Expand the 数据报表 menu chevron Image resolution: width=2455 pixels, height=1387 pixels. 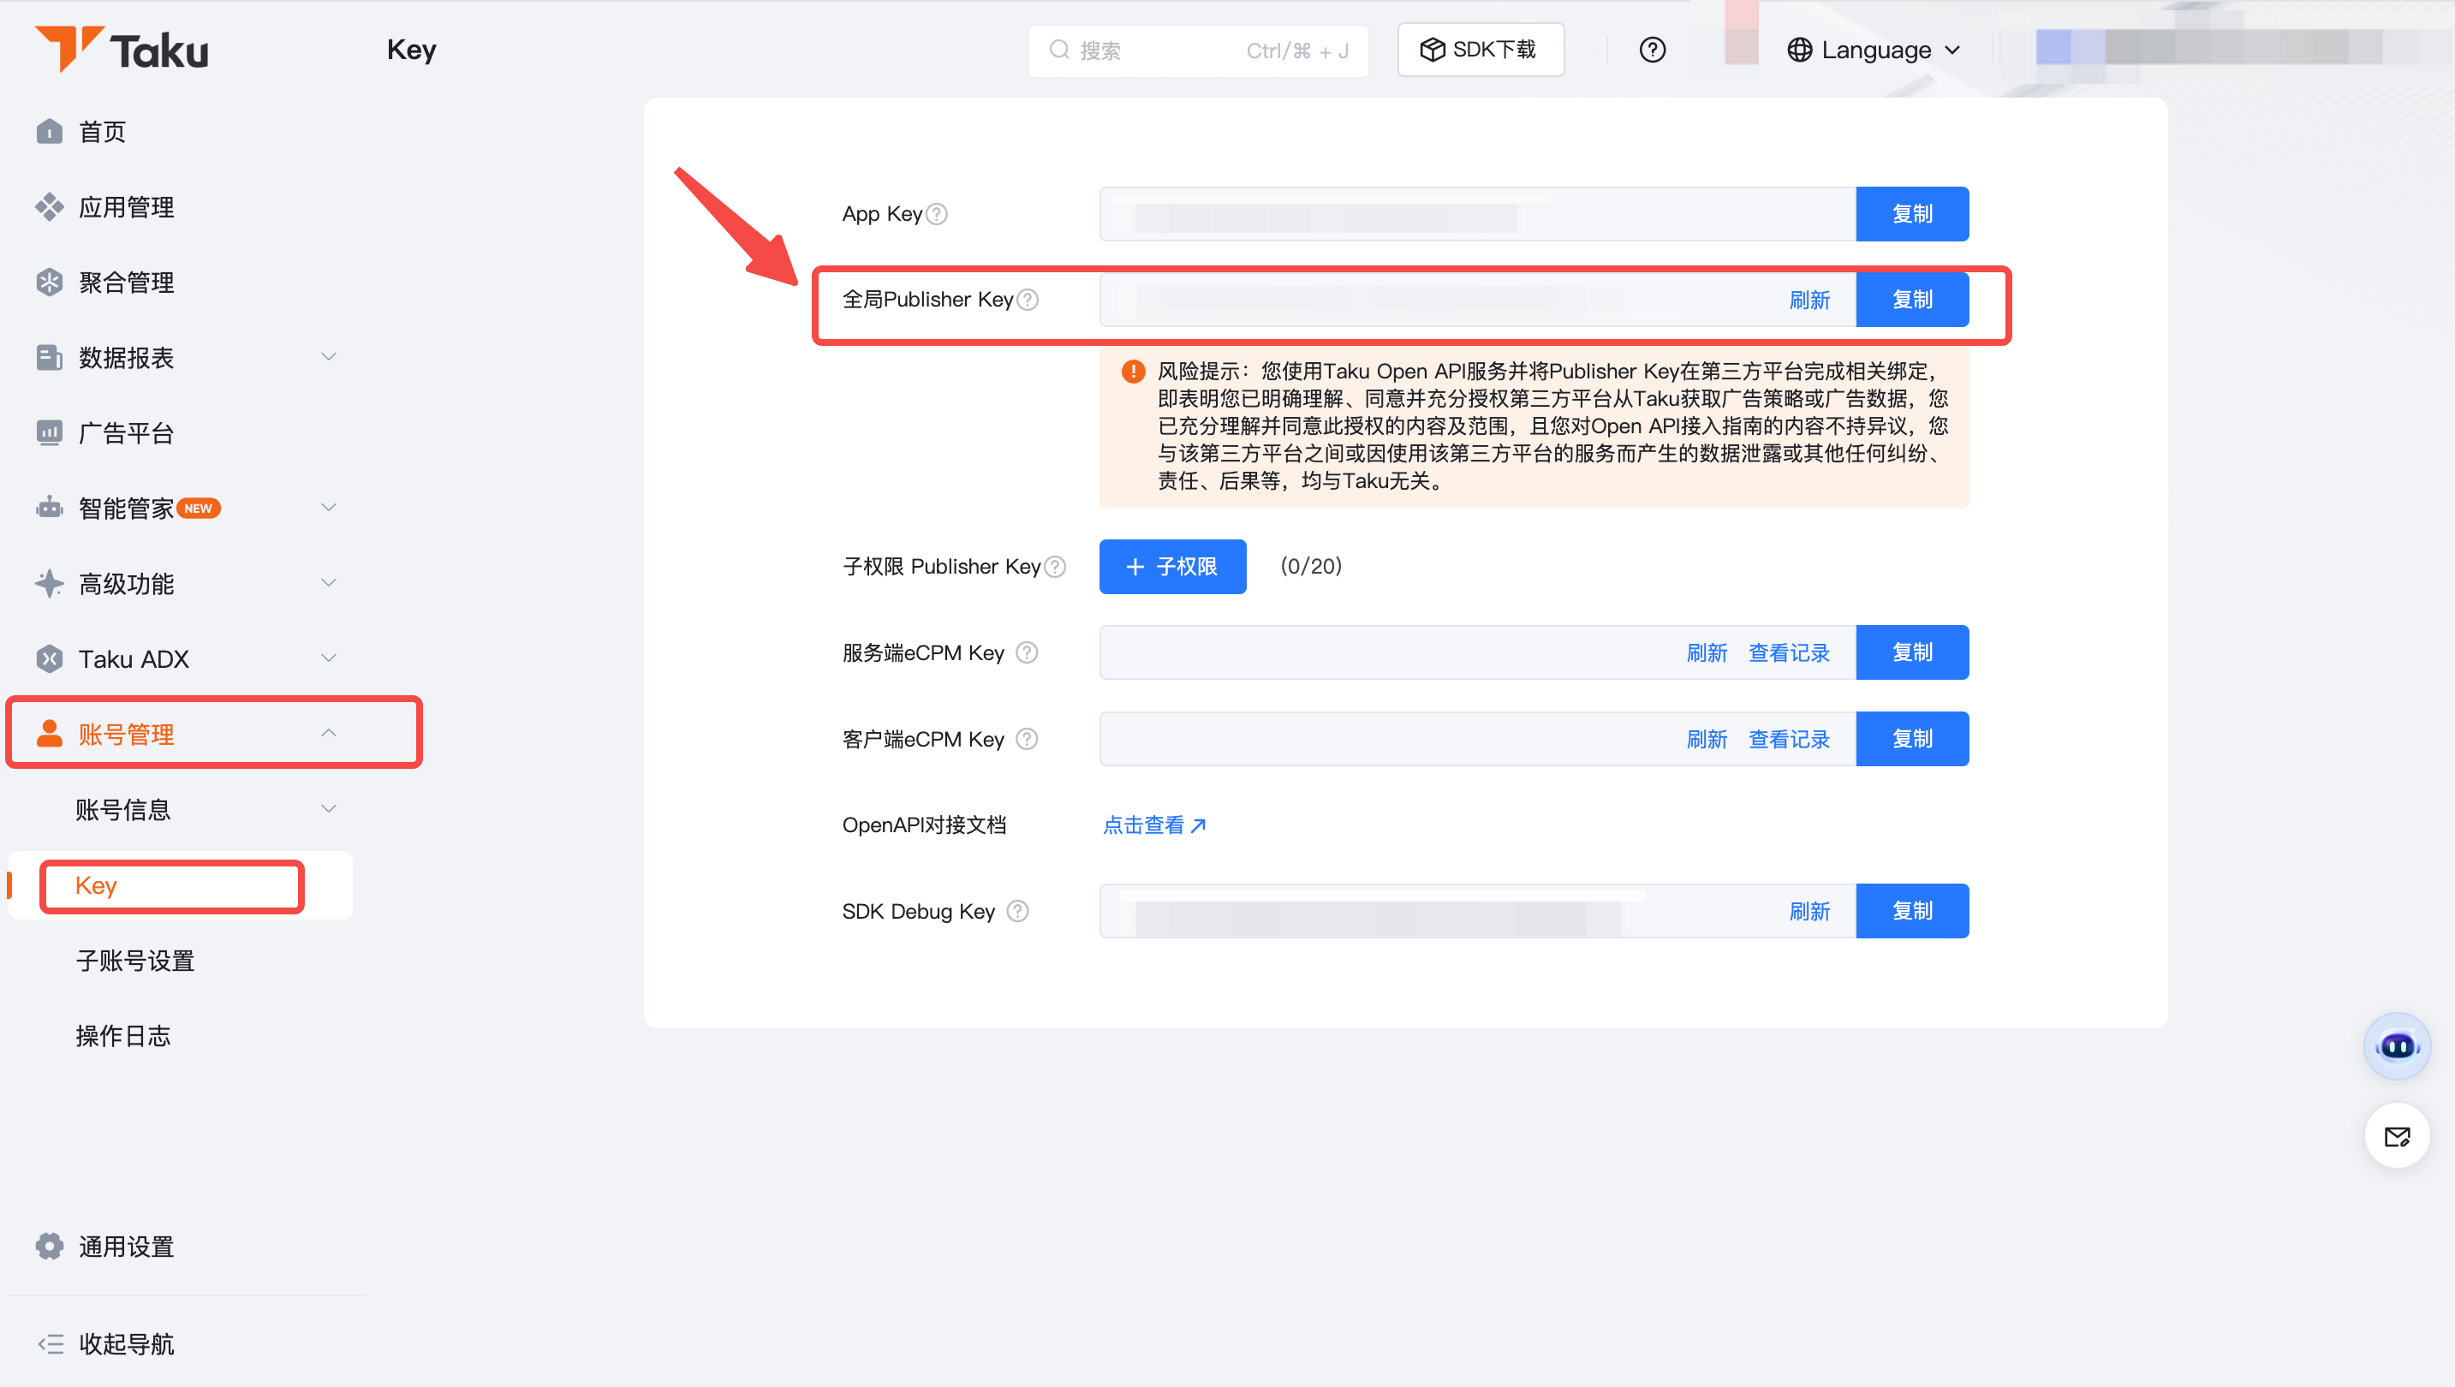click(x=329, y=357)
